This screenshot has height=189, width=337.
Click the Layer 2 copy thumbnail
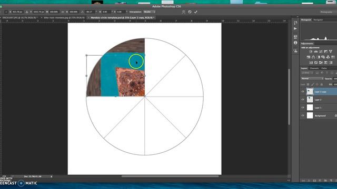[x=310, y=91]
